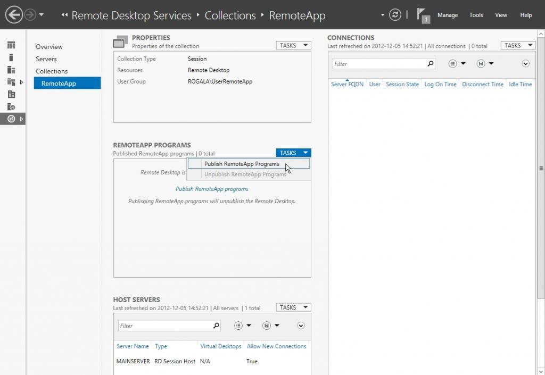This screenshot has height=375, width=545.
Task: Open Dashboard from the sidebar icons
Action: (x=11, y=45)
